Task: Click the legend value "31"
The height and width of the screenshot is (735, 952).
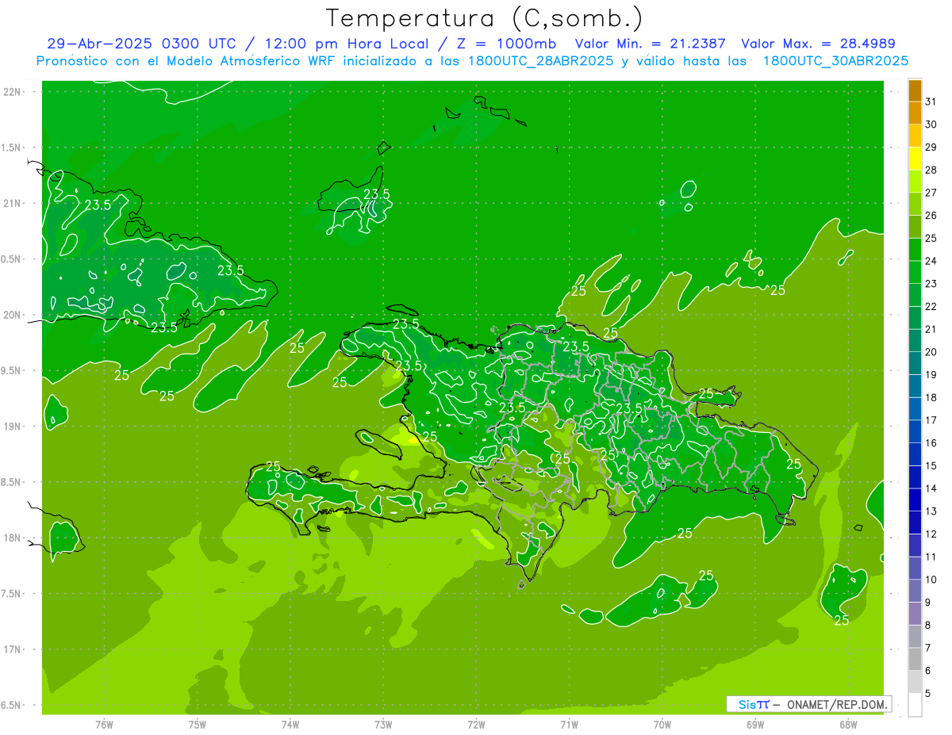Action: pyautogui.click(x=931, y=101)
